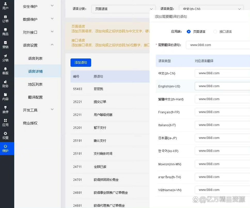Select row 25211 用户等级优惠

(110, 115)
